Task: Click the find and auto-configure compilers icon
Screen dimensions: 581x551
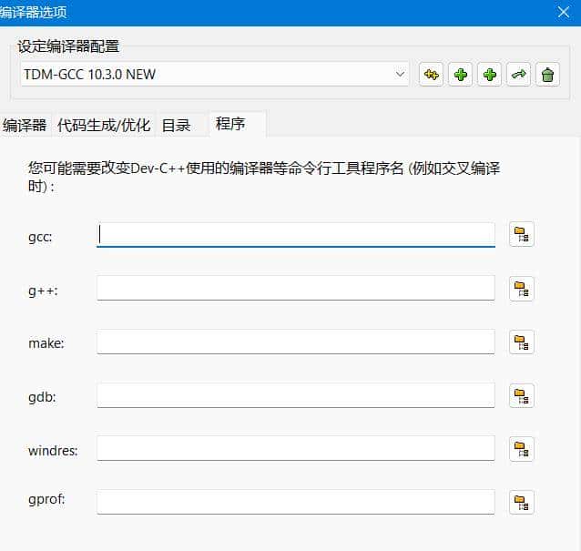Action: [x=431, y=75]
